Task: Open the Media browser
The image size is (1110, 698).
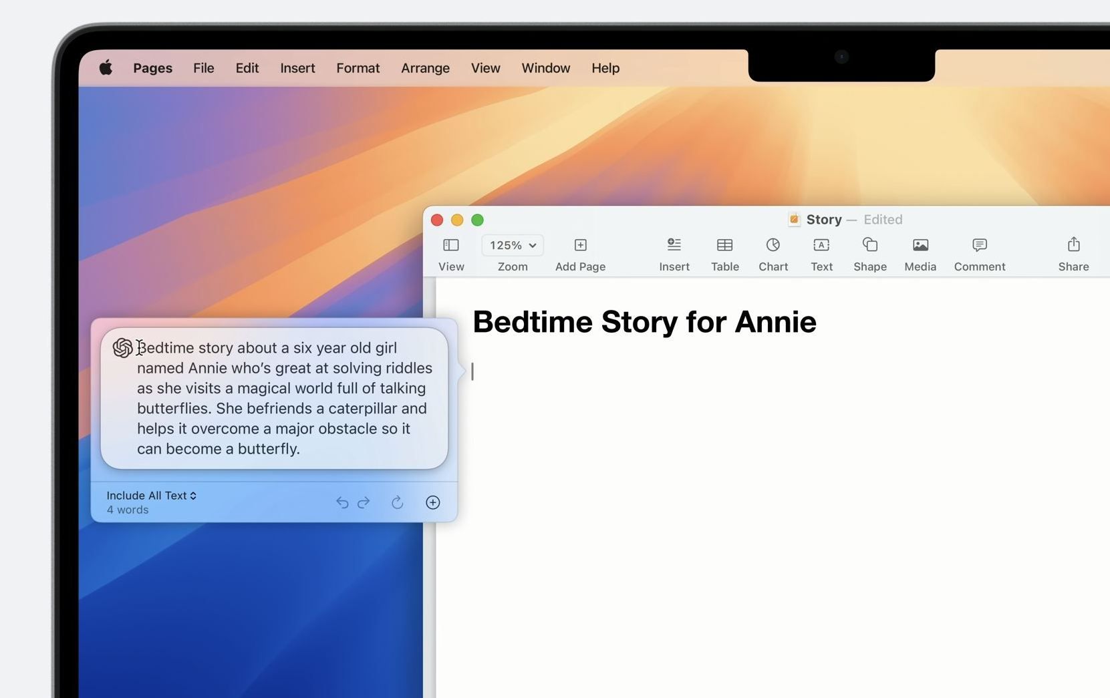Action: (920, 252)
